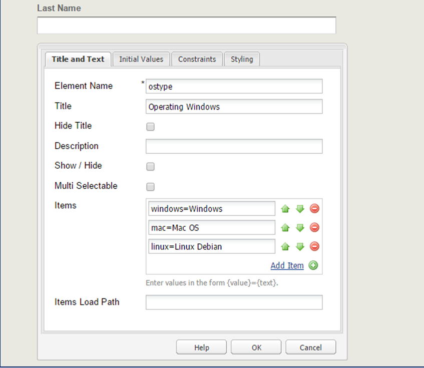The image size is (424, 368).
Task: Cancel the dialog
Action: click(310, 347)
